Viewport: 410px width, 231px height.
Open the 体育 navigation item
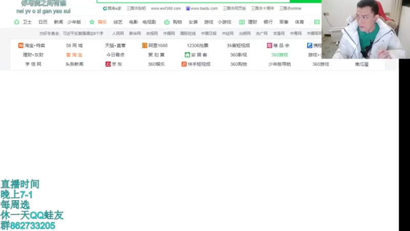(x=299, y=22)
